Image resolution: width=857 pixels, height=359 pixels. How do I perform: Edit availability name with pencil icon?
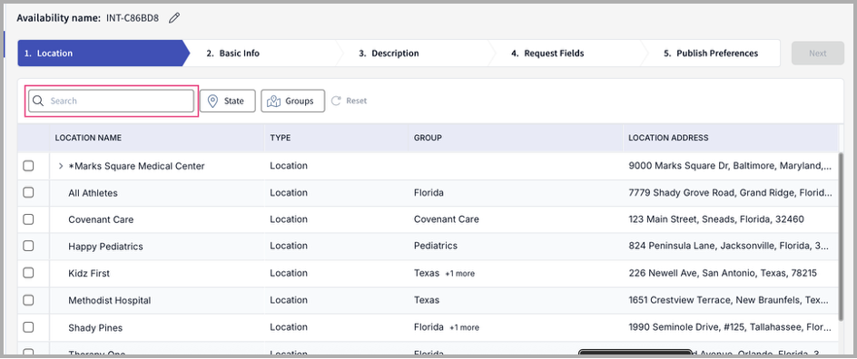coord(173,18)
